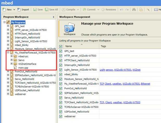Viewport: 161px width, 123px height.
Task: Uncheck InterruptIn_HelloWorld row checkbox
Action: pos(61,65)
